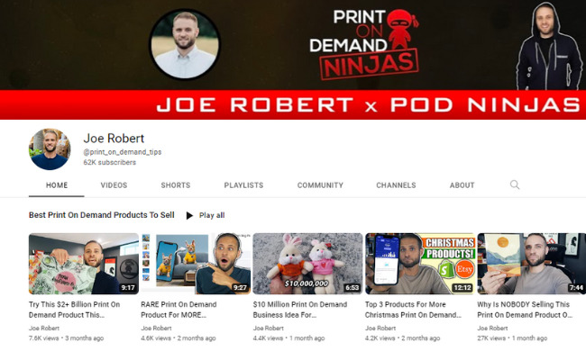Open the Best Print On Demand Products playlist title
This screenshot has width=586, height=360.
coord(102,215)
